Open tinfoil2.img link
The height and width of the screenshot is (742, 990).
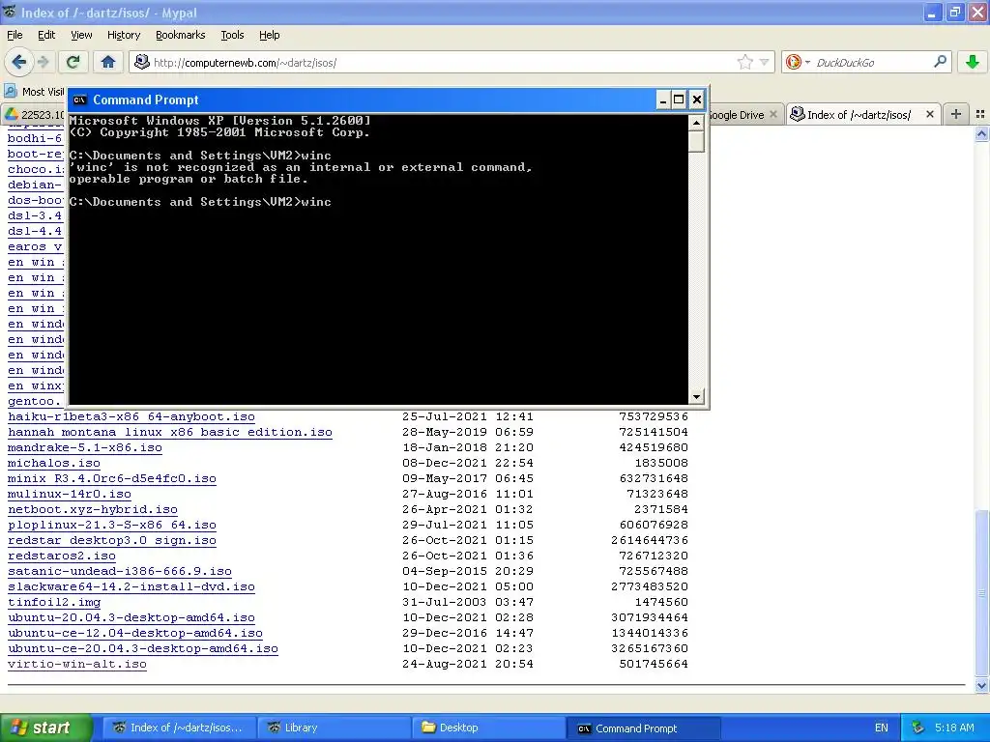coord(54,603)
